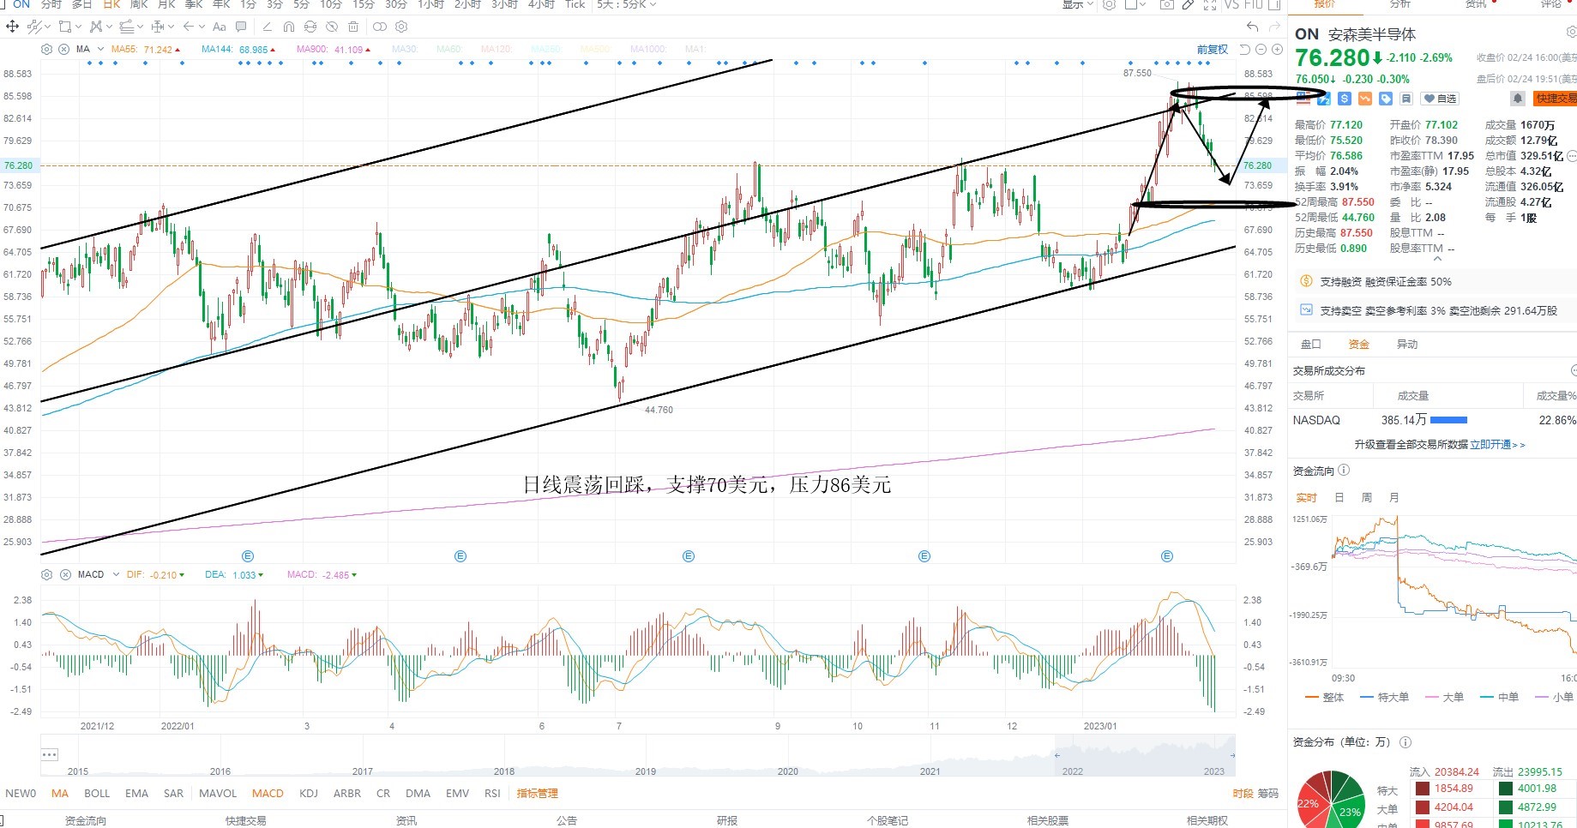Enable the faded MA30 line
1577x828 pixels.
pyautogui.click(x=405, y=49)
